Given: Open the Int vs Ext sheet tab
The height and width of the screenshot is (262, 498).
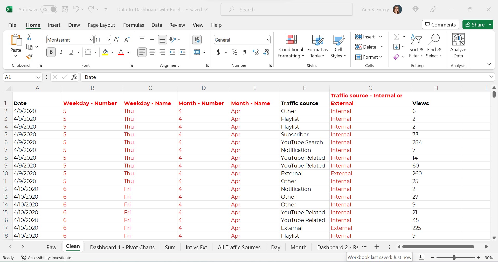Looking at the screenshot, I should pyautogui.click(x=196, y=247).
